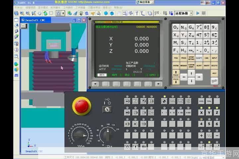The width and height of the screenshot is (239, 159).
Task: Toggle the program protect key switch
Action: coord(107,109)
